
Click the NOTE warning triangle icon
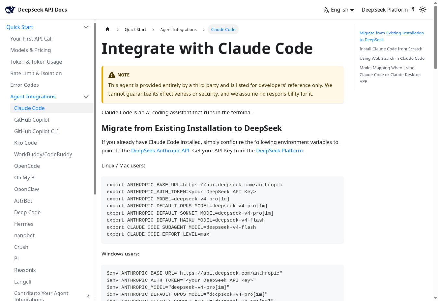(x=112, y=75)
